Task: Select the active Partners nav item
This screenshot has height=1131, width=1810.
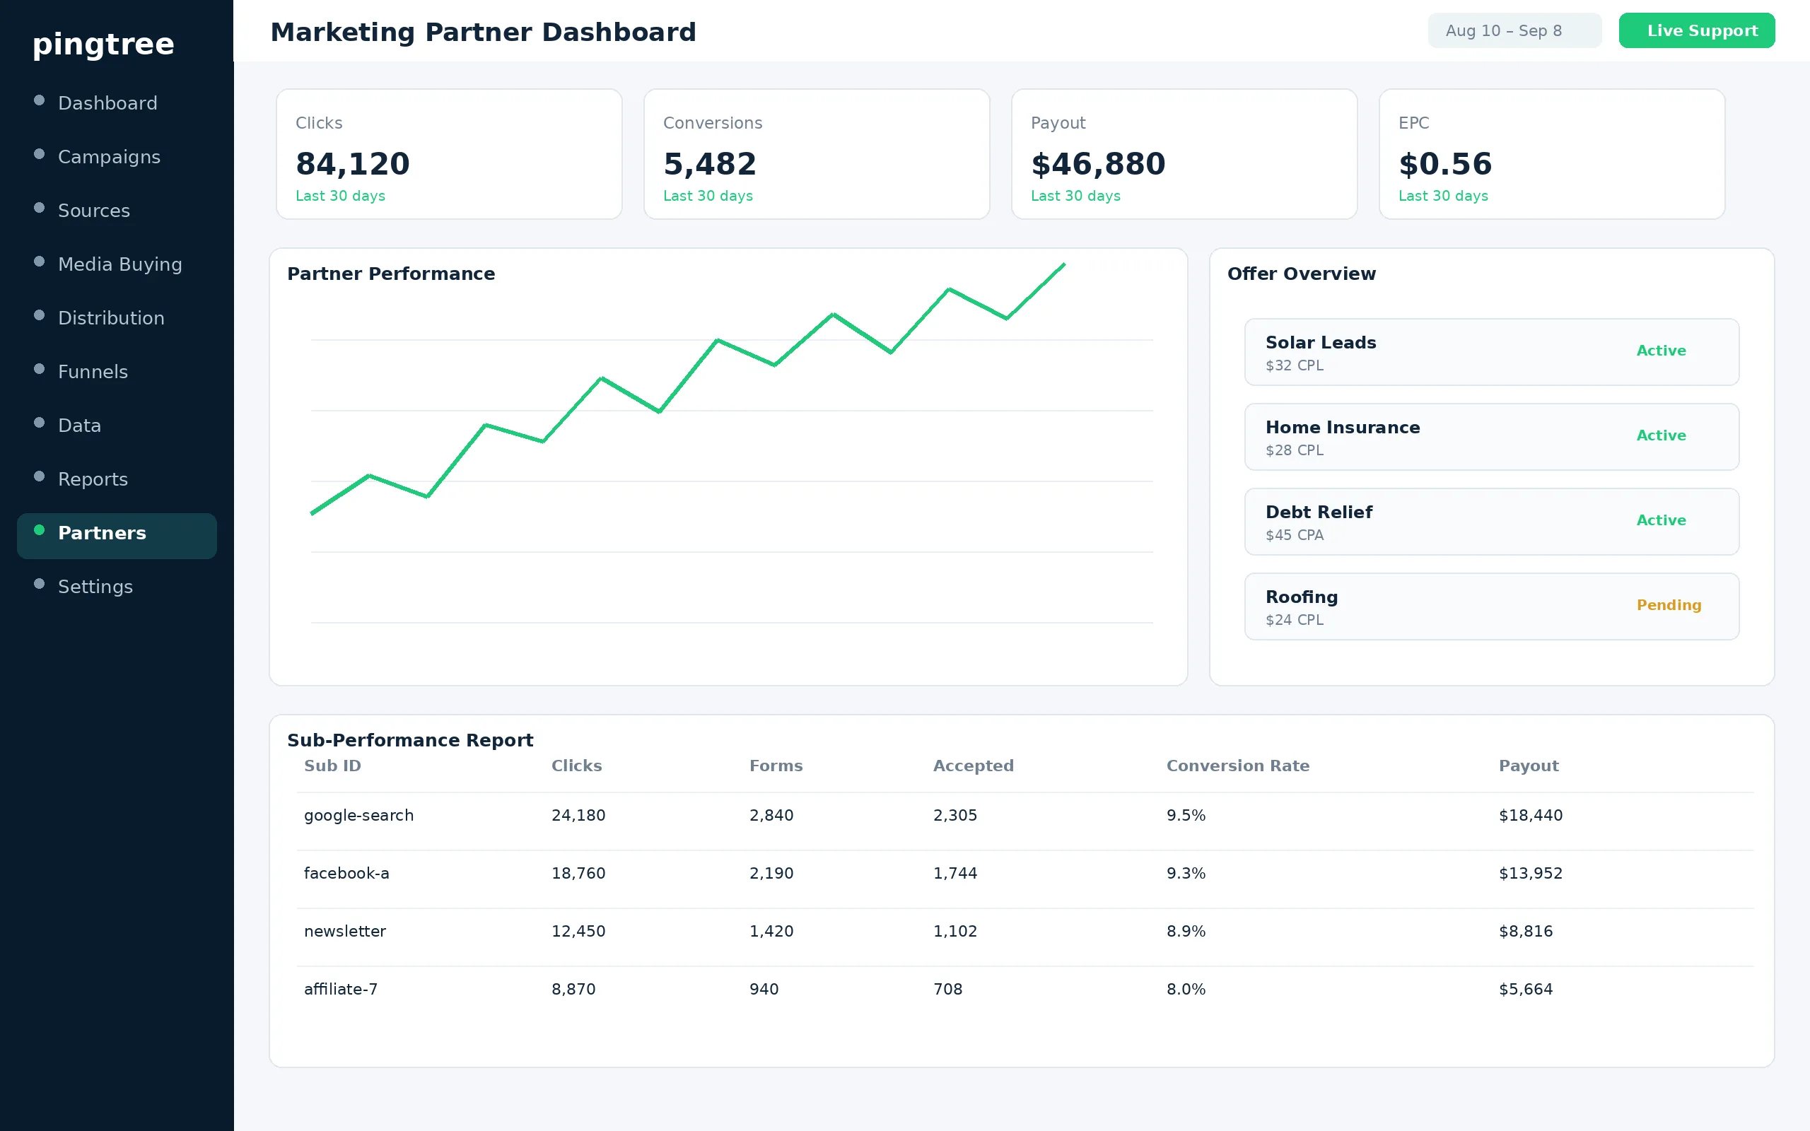Action: pyautogui.click(x=117, y=536)
